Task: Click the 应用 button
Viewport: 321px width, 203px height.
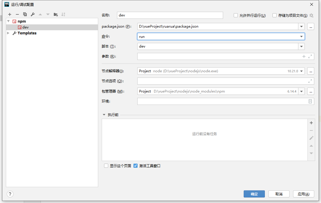Action: (304, 194)
